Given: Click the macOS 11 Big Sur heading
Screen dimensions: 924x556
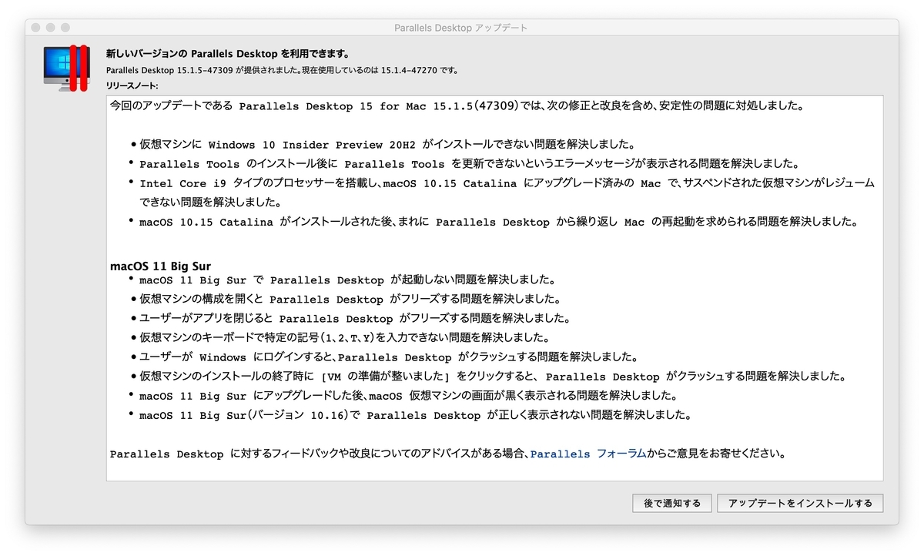Looking at the screenshot, I should tap(160, 266).
